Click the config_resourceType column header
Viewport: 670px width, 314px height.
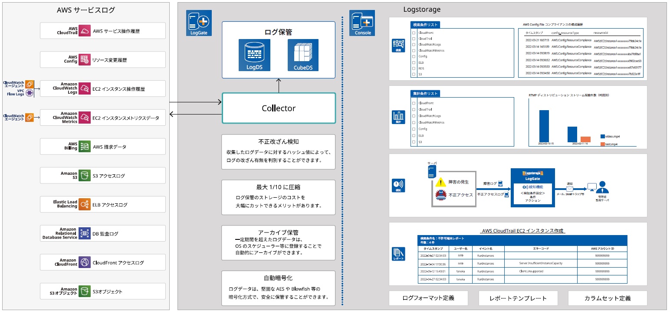coord(565,33)
